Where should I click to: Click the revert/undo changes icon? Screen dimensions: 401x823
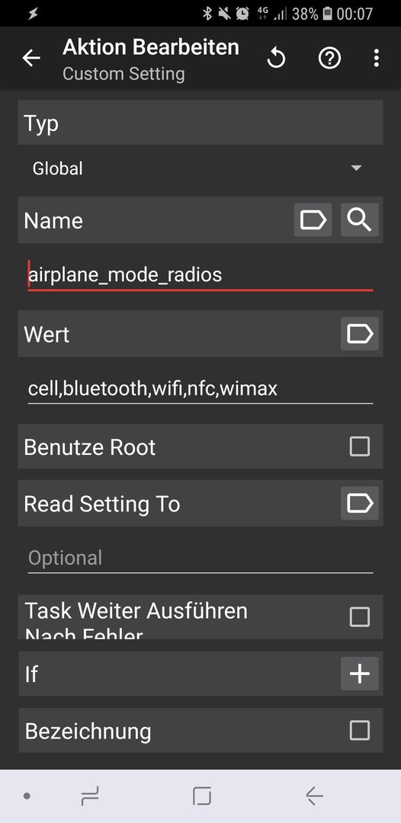pyautogui.click(x=276, y=58)
